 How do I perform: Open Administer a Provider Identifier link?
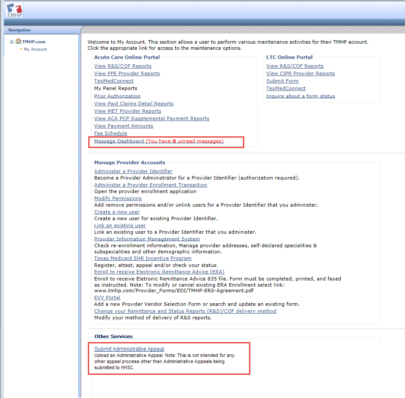pyautogui.click(x=133, y=171)
